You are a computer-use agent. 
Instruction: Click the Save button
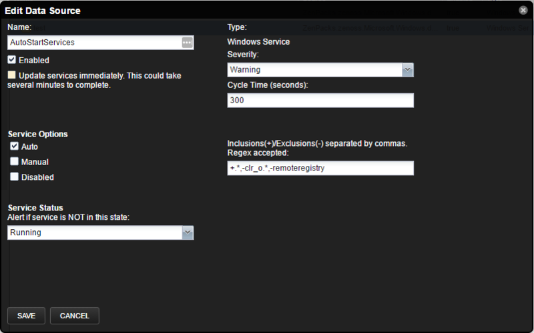[x=26, y=316]
